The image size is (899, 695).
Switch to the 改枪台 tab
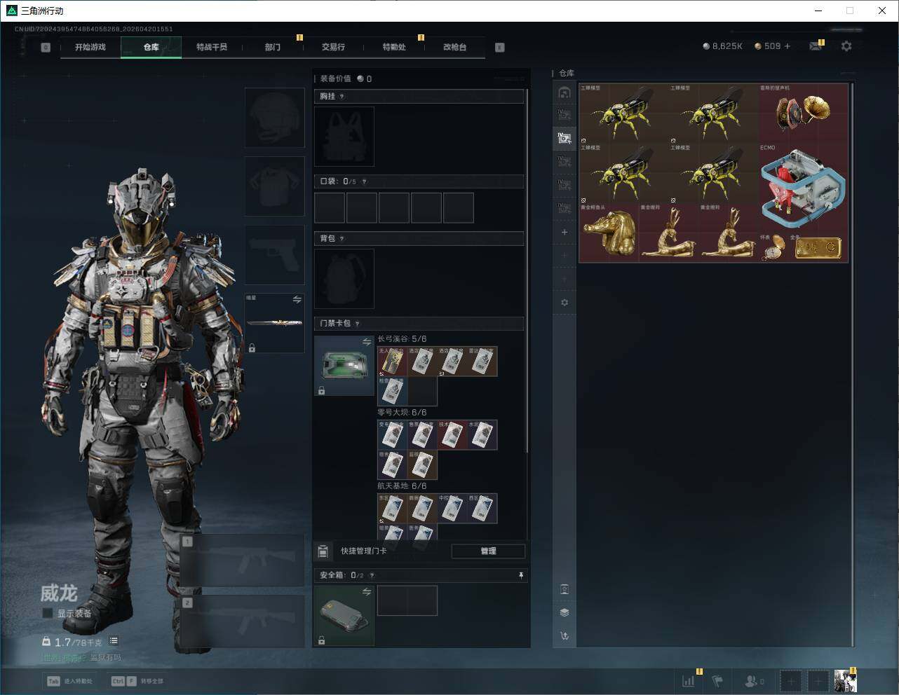pos(454,47)
